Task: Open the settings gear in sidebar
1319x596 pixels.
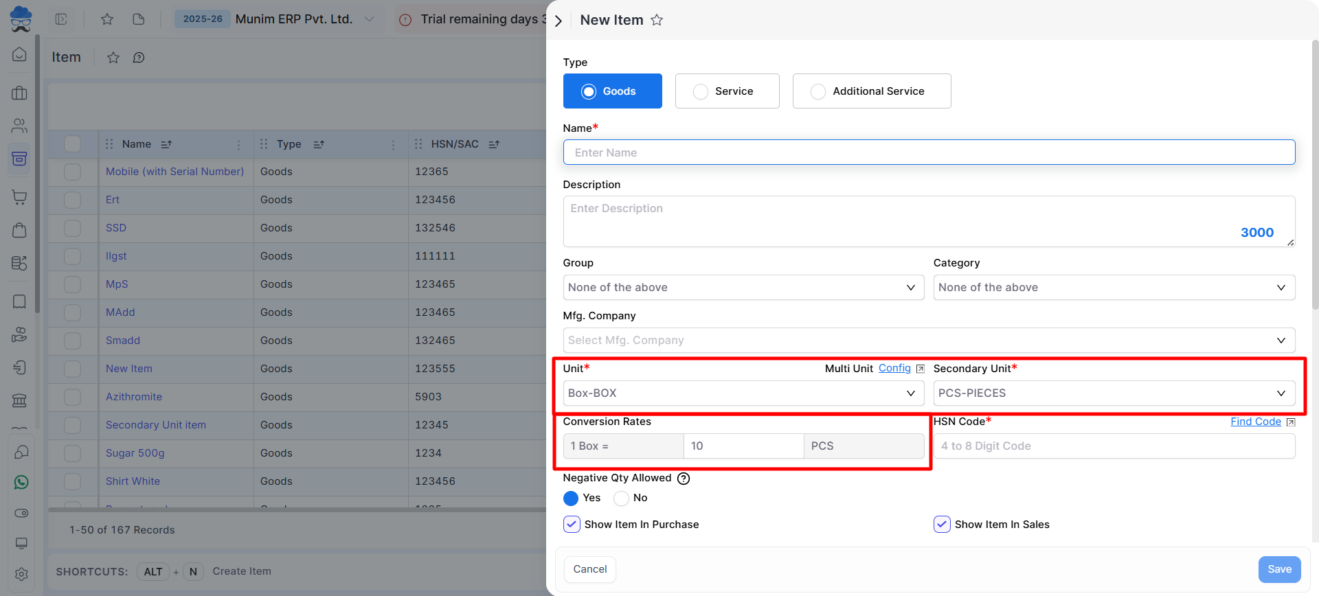Action: point(21,574)
